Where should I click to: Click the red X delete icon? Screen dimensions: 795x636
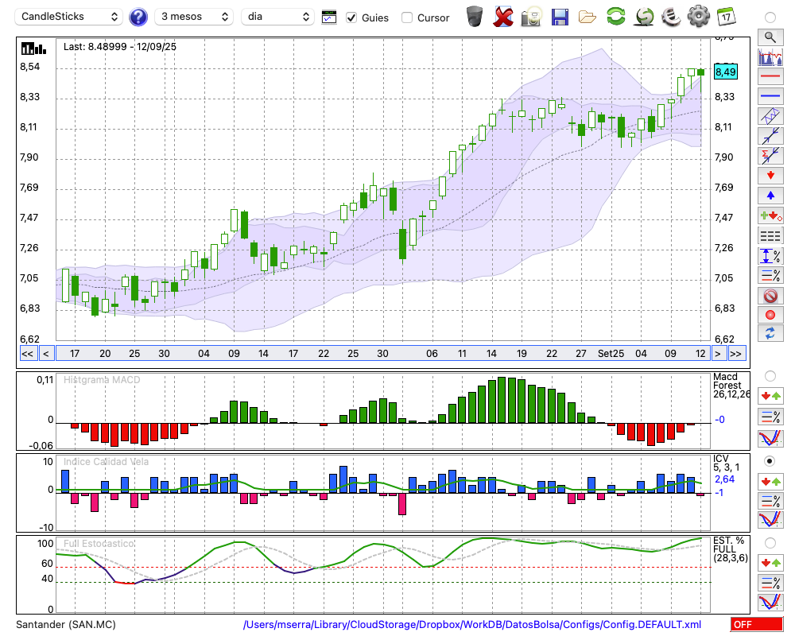click(x=503, y=17)
